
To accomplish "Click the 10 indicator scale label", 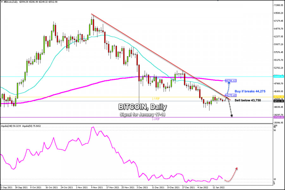I will pyautogui.click(x=275, y=179).
